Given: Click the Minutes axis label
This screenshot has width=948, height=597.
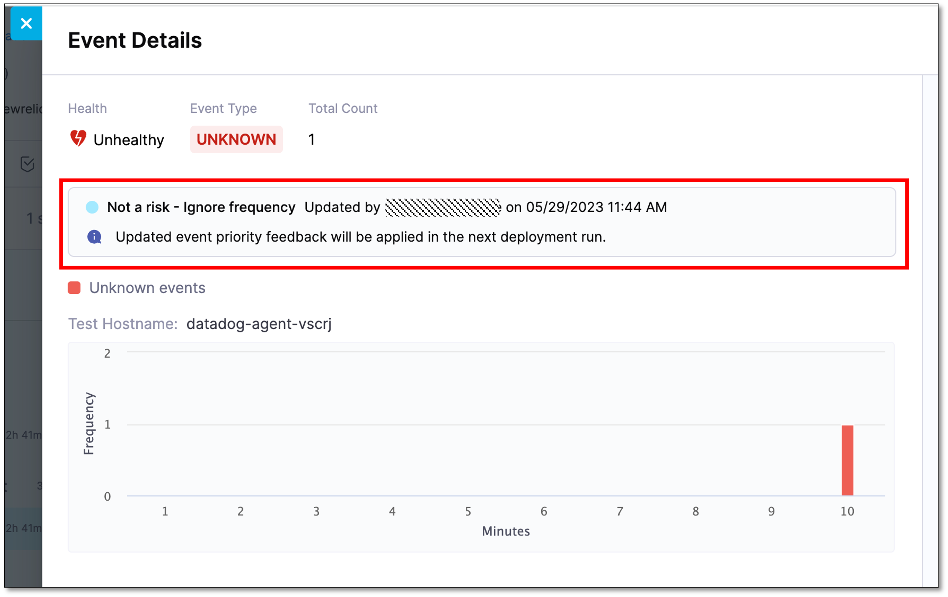Looking at the screenshot, I should coord(506,531).
